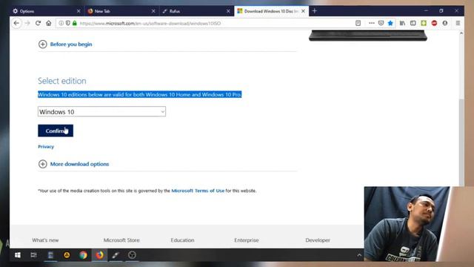Reload the current page

click(38, 23)
